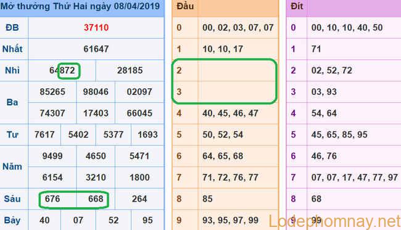The height and width of the screenshot is (230, 401).
Task: Click the Sáu prize number 264
Action: coord(139,199)
